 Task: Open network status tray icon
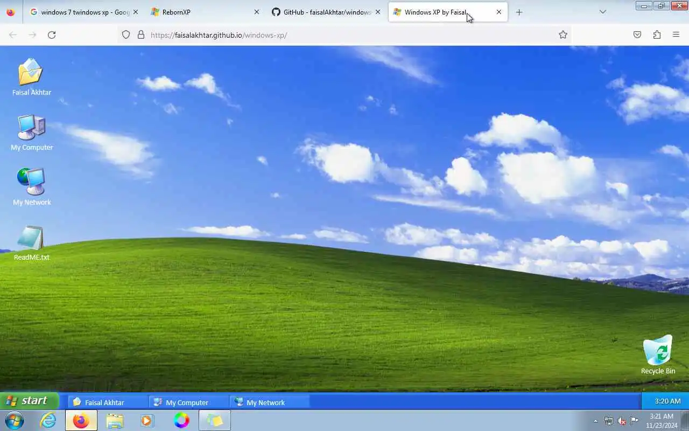click(609, 421)
